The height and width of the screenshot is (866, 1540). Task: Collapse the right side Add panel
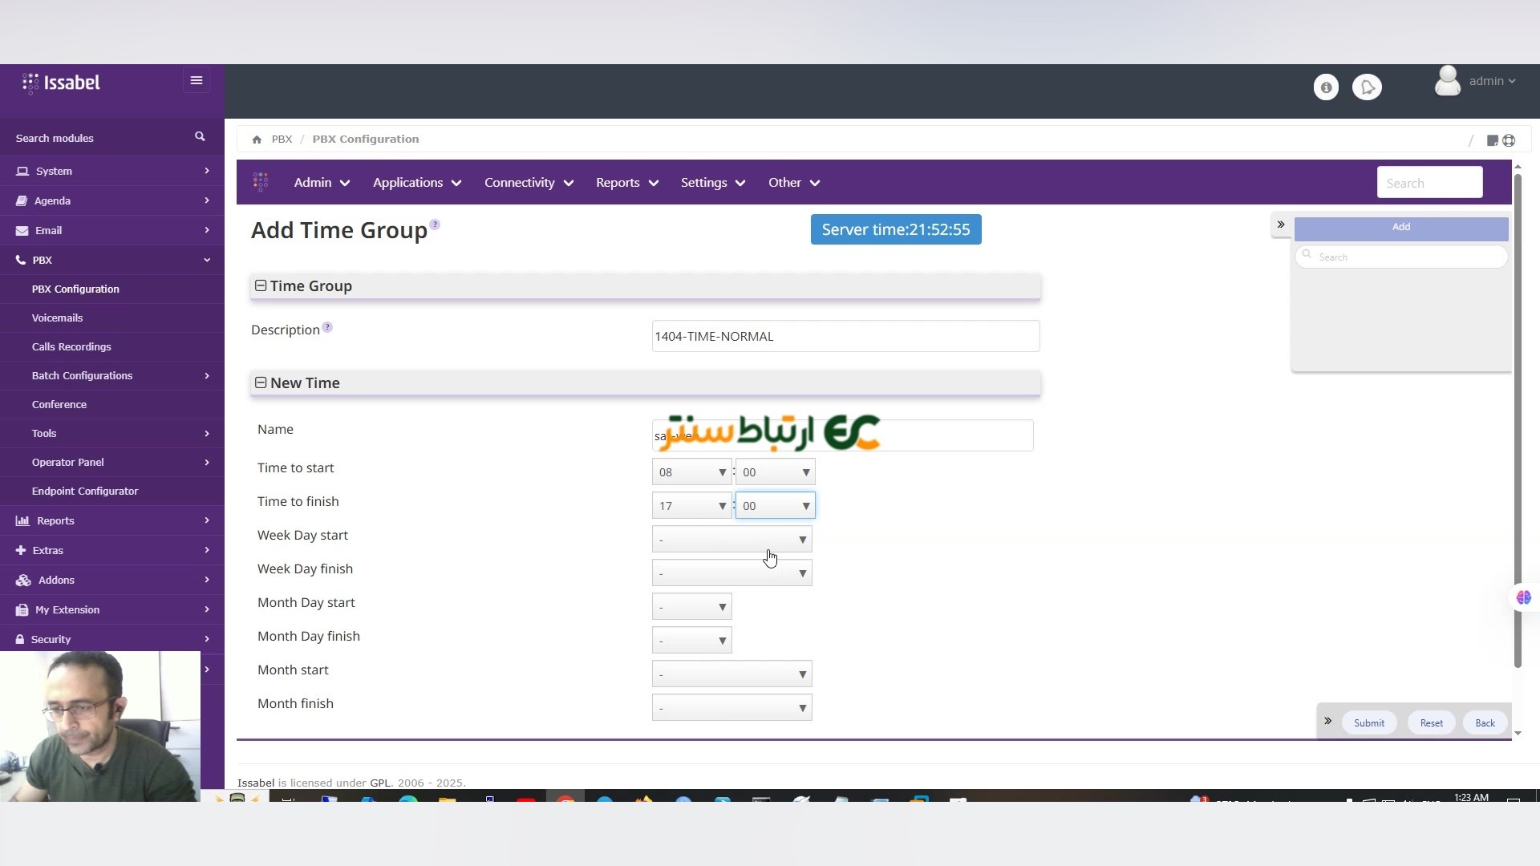pyautogui.click(x=1281, y=225)
